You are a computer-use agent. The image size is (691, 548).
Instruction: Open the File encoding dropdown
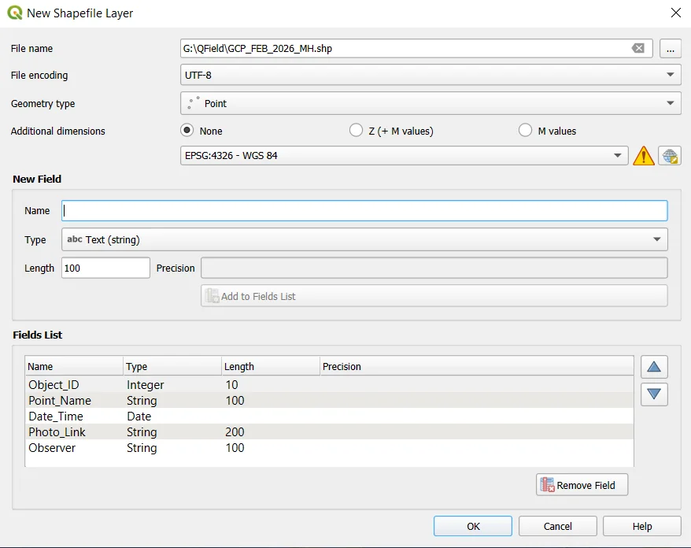point(671,75)
